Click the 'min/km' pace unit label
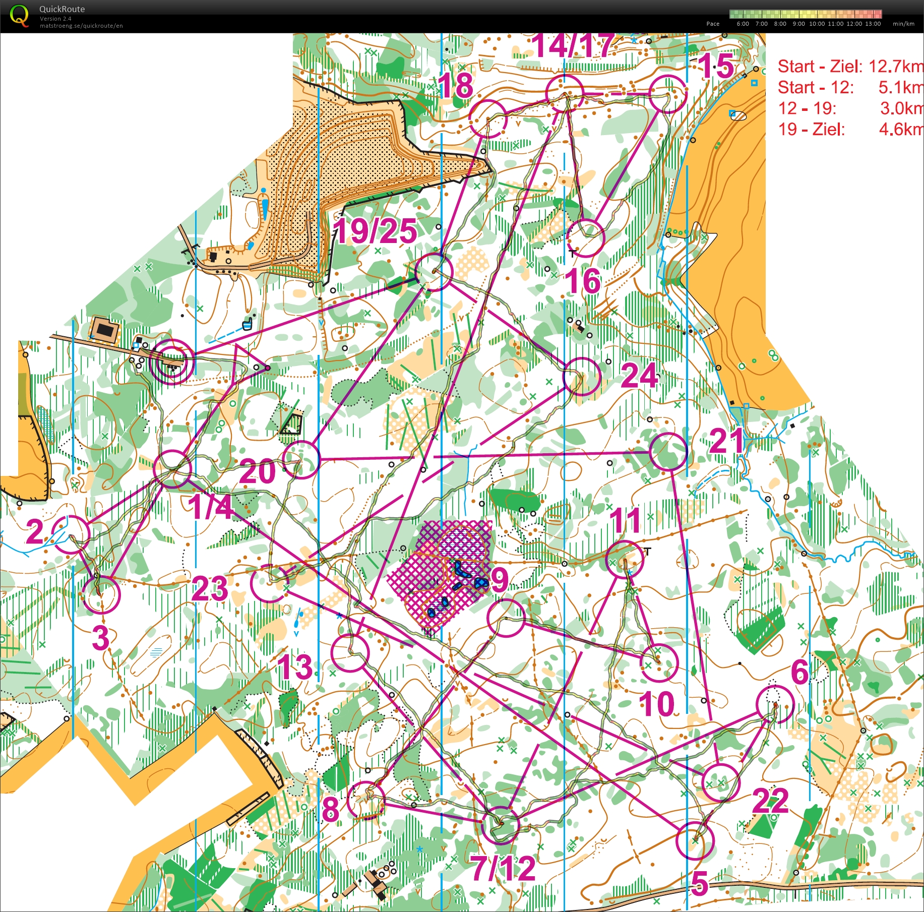The height and width of the screenshot is (912, 924). (x=903, y=24)
